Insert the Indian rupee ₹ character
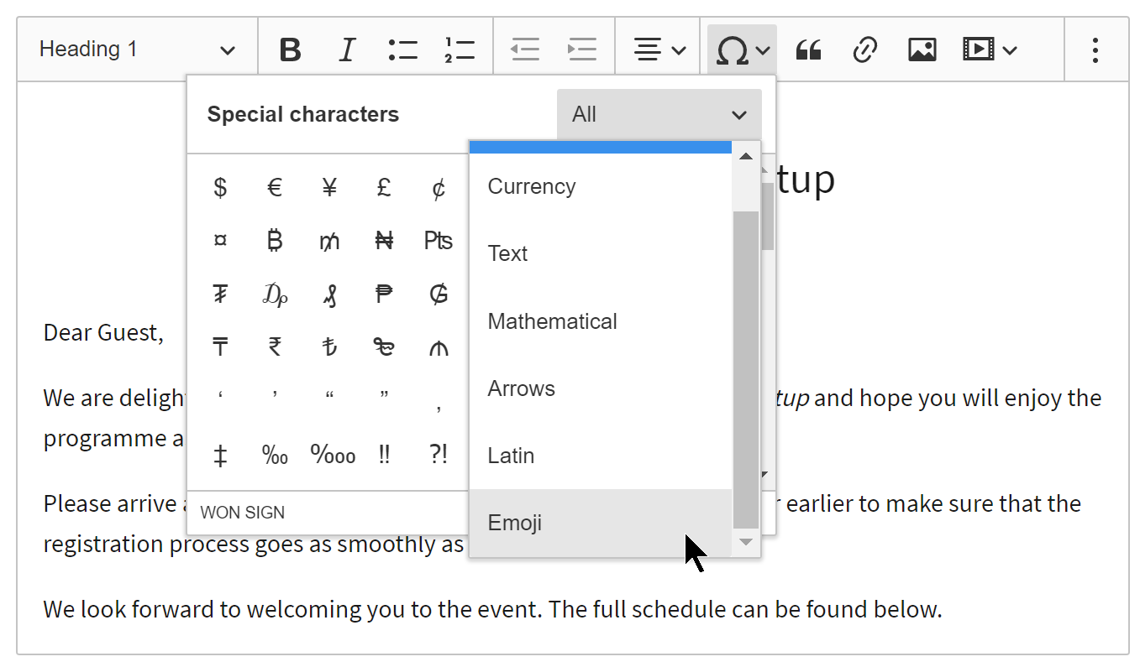The image size is (1140, 667). click(275, 347)
